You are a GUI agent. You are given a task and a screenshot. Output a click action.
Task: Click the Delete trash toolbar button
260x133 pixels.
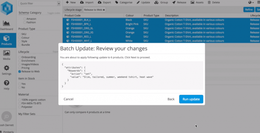214,2
